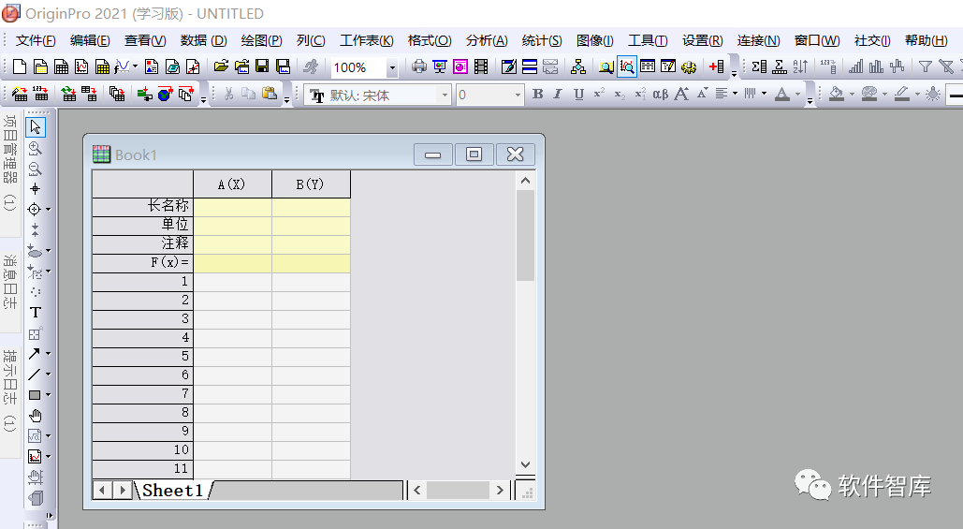
Task: Select the Text tool
Action: point(35,313)
